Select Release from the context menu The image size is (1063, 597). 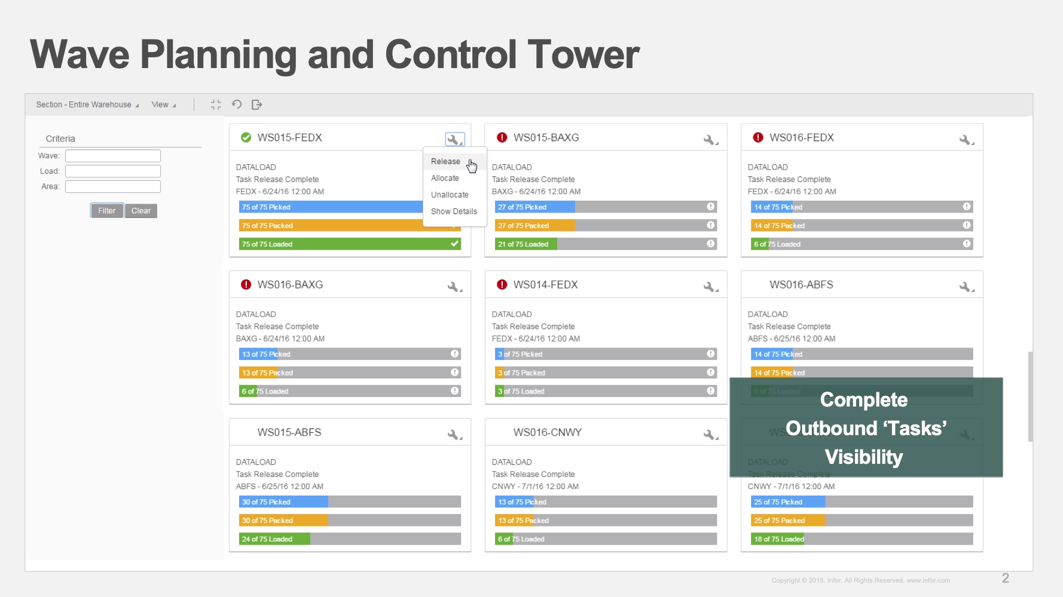(445, 162)
